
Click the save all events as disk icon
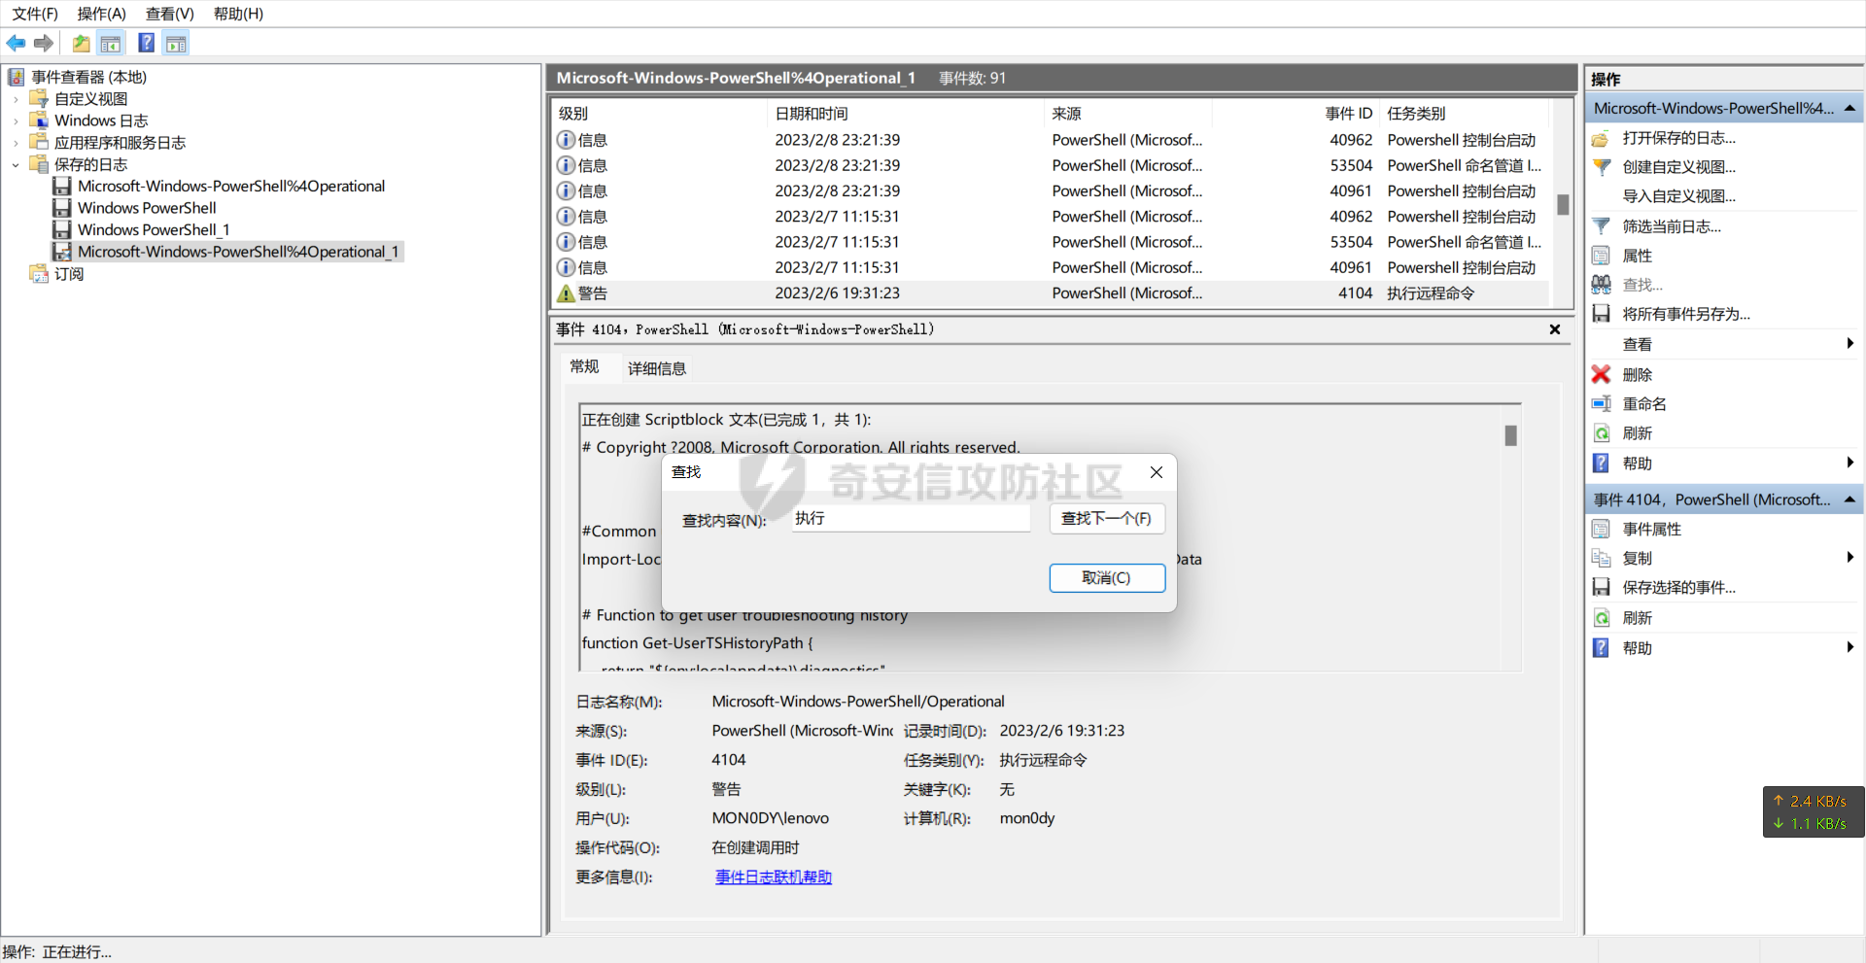[x=1601, y=314]
